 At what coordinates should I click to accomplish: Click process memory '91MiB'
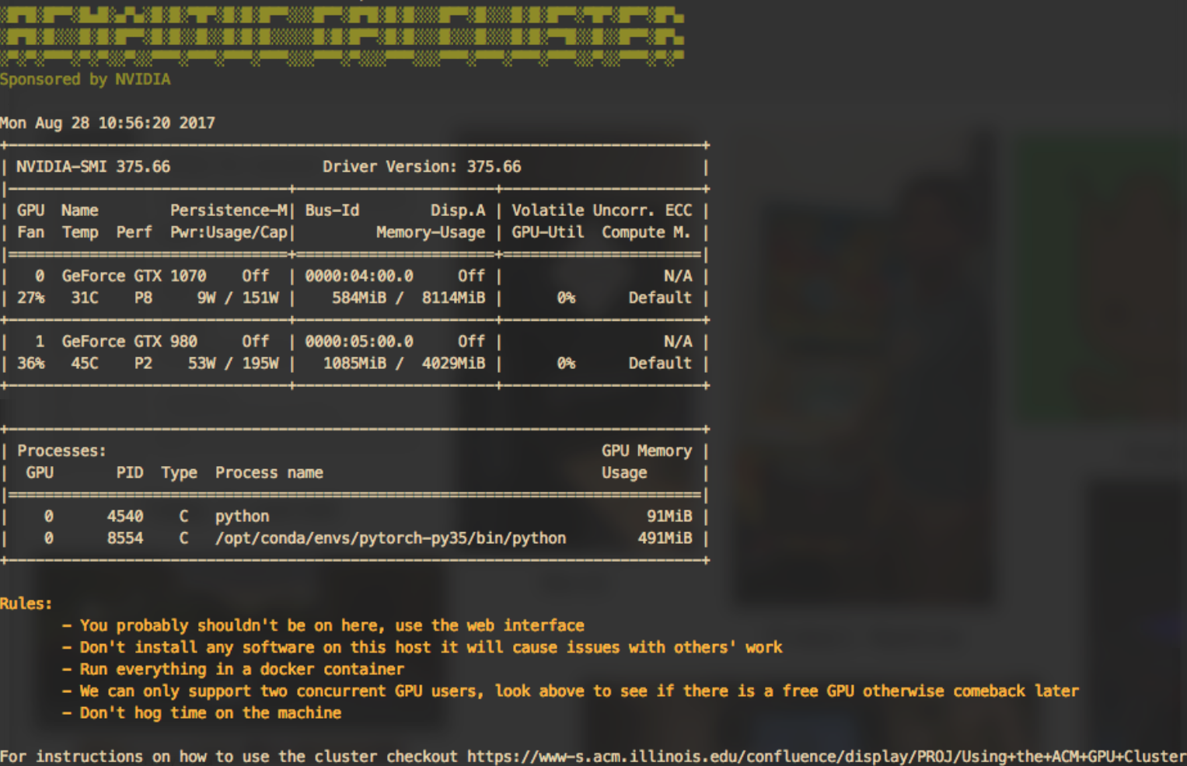tap(669, 516)
